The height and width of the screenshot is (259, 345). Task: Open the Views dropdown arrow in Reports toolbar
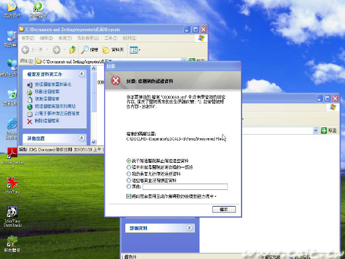click(140, 50)
